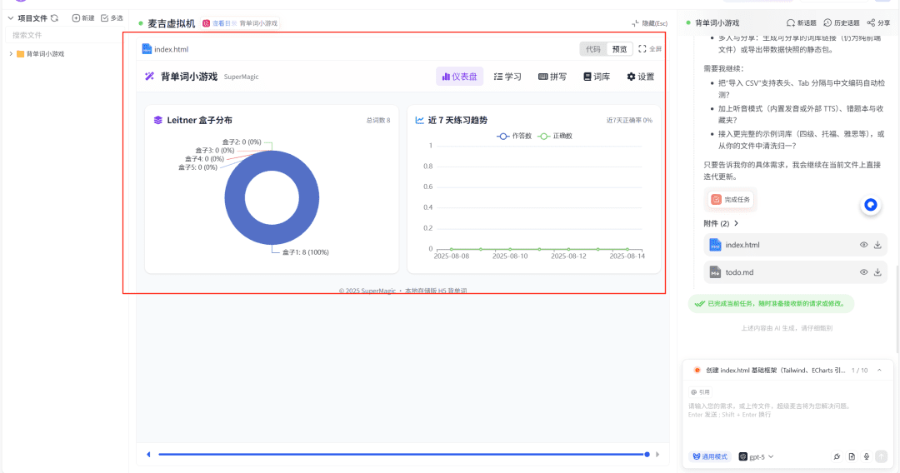Preview index.html using the eye icon
900x473 pixels.
coord(863,245)
